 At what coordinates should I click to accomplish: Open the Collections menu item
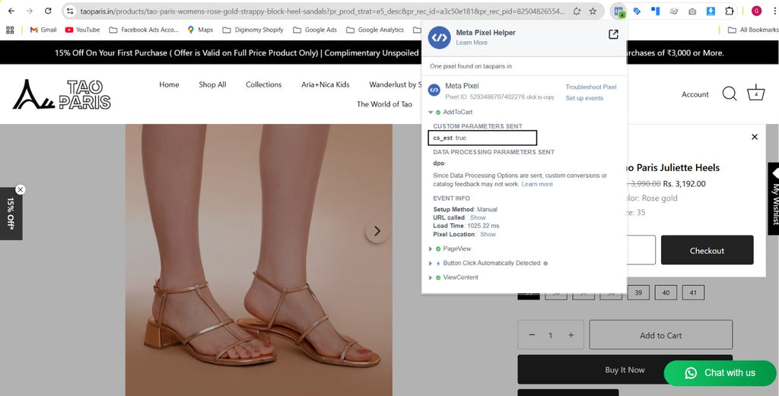point(263,84)
